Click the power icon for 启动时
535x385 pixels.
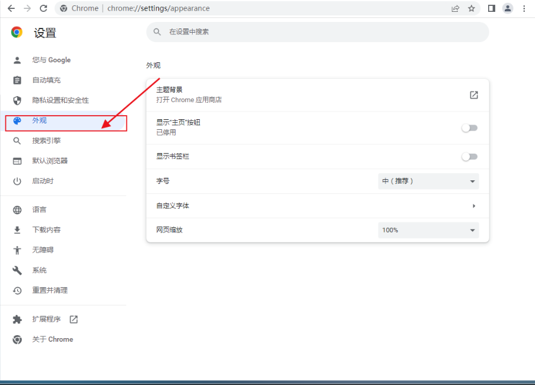pyautogui.click(x=17, y=181)
